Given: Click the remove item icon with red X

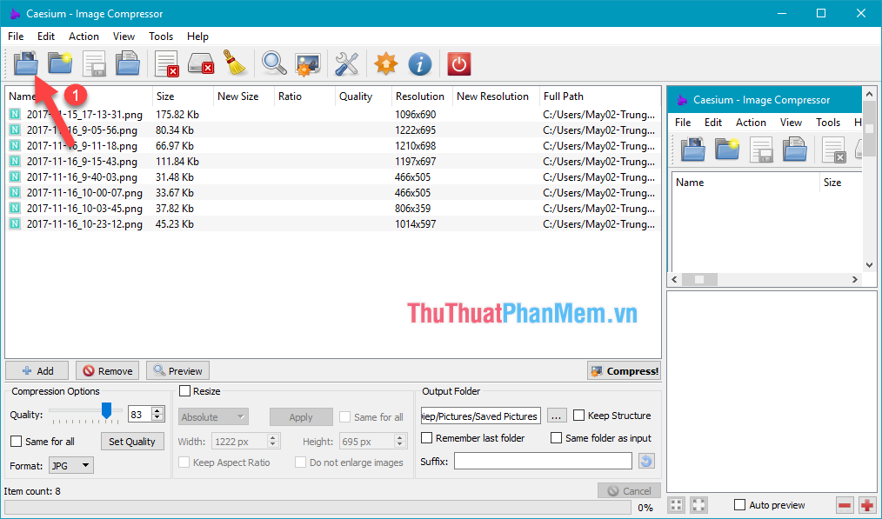Looking at the screenshot, I should click(x=165, y=63).
